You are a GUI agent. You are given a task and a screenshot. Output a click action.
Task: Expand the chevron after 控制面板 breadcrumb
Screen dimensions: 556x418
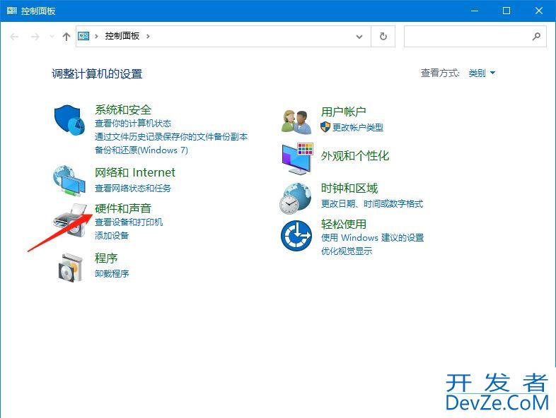coord(148,36)
